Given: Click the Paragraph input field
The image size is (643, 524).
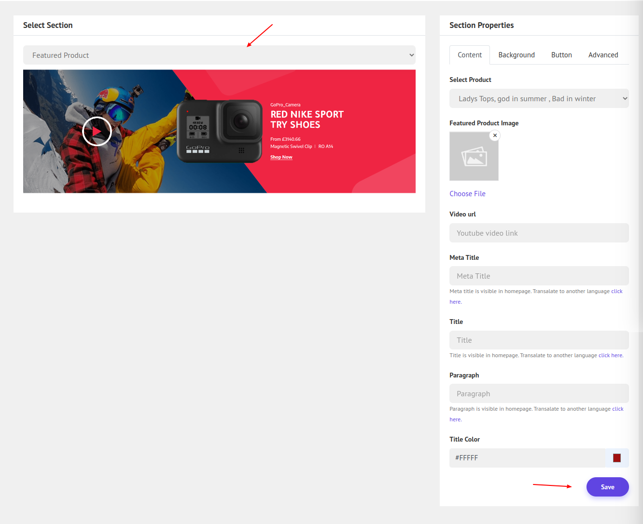Looking at the screenshot, I should pos(539,394).
